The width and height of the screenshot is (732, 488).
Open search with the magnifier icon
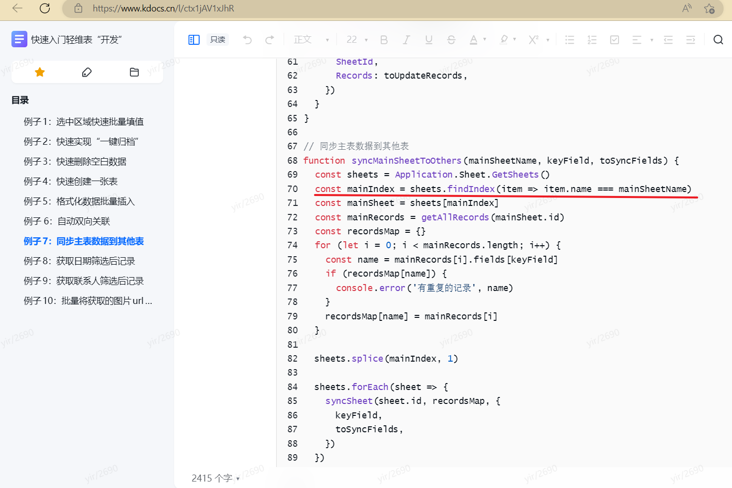tap(718, 40)
